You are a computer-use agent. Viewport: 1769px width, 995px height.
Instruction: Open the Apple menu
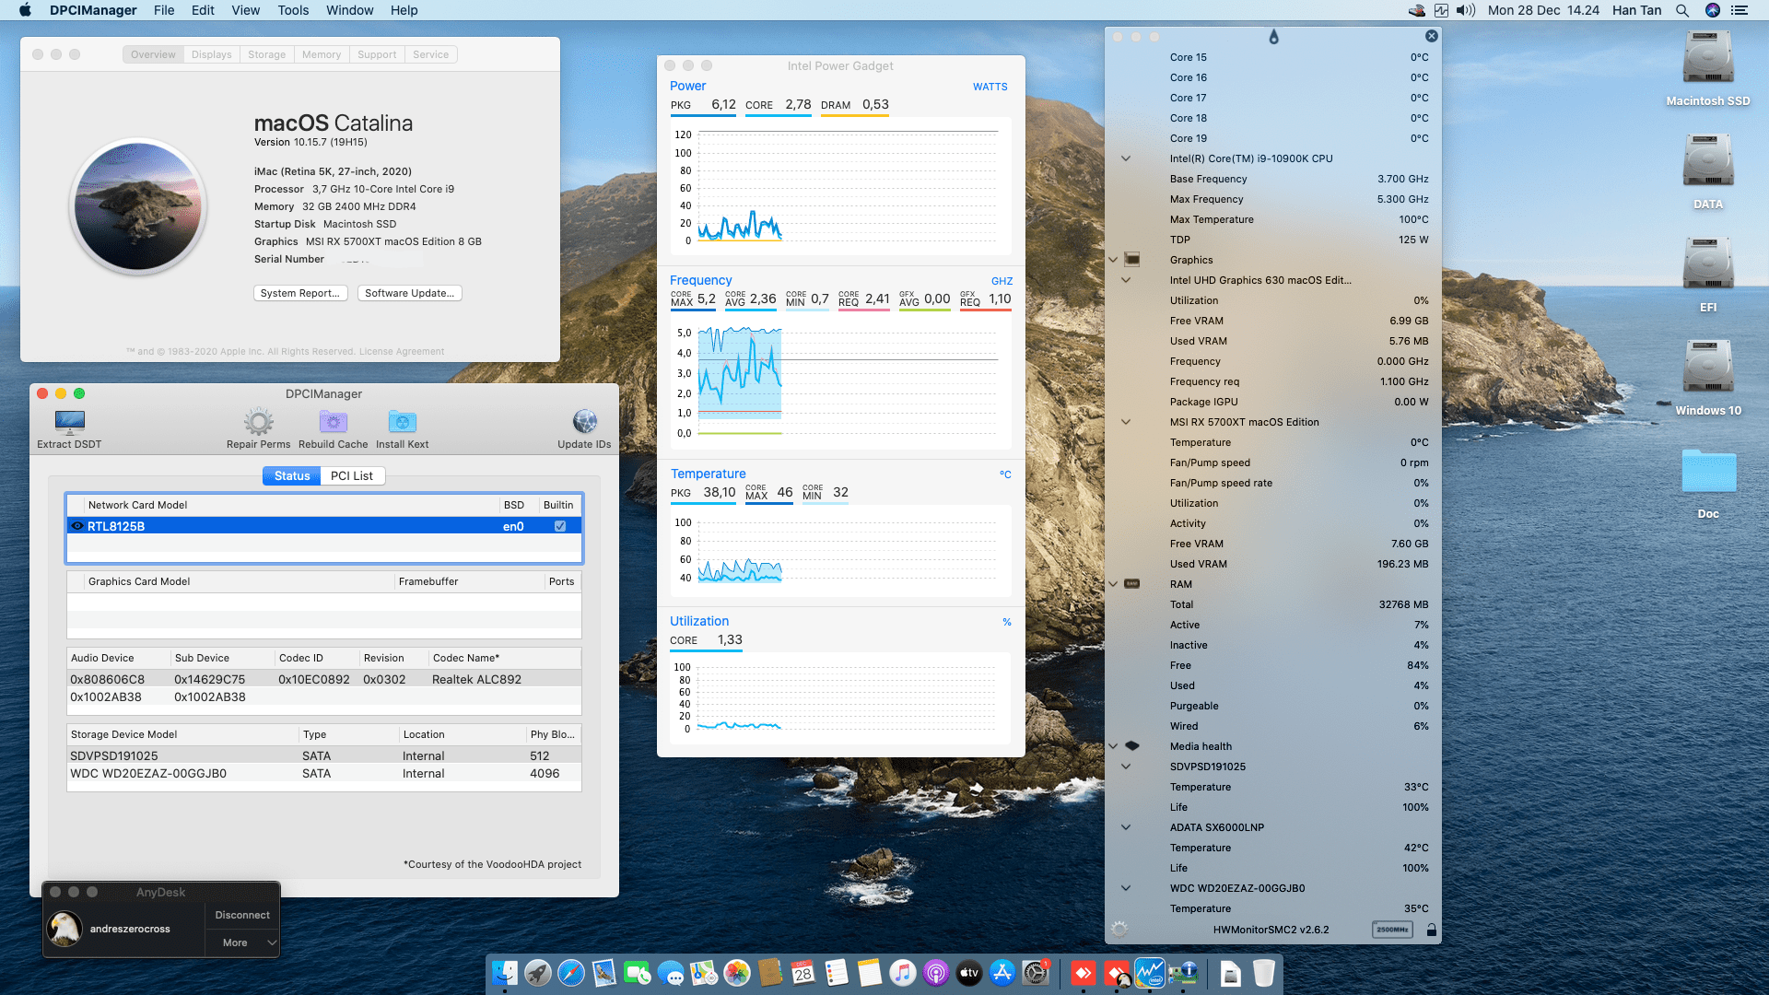coord(25,10)
